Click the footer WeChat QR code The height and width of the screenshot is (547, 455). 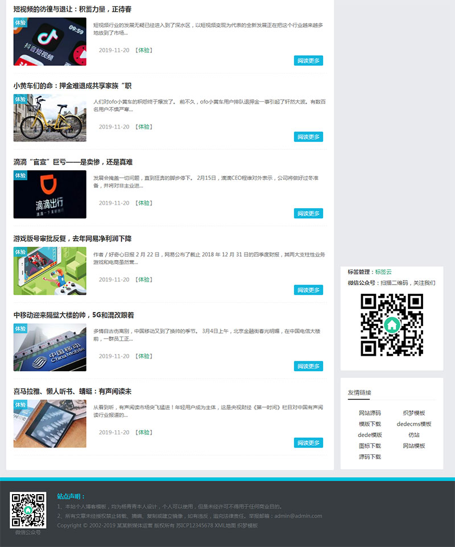(x=28, y=510)
